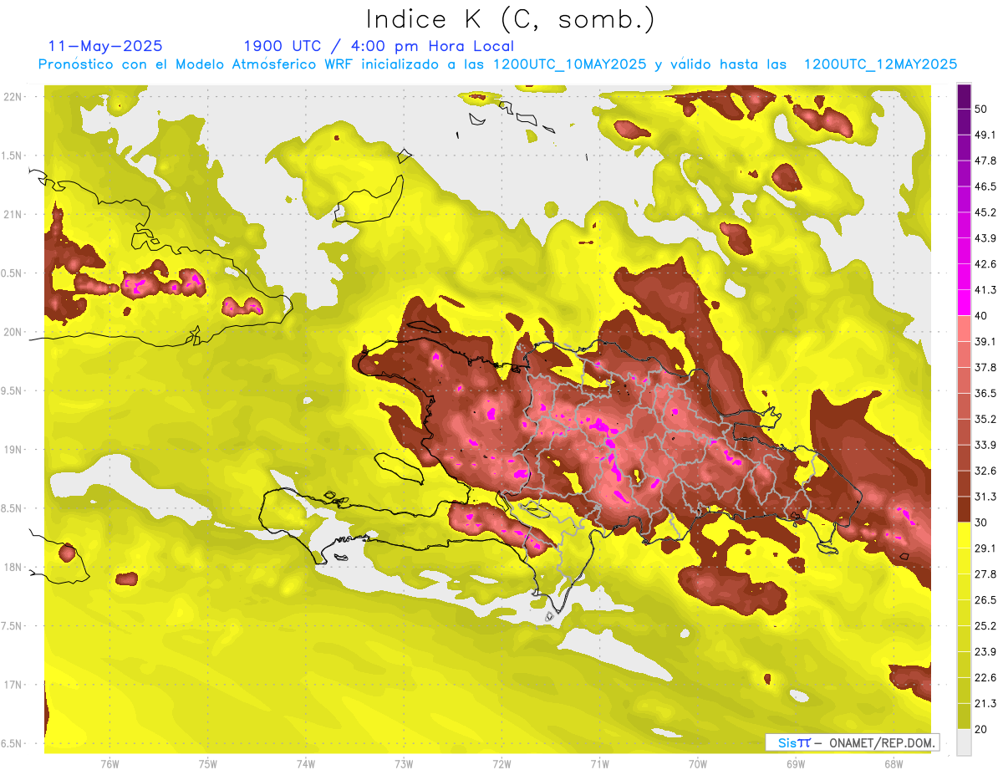Viewport: 1003px width, 775px height.
Task: Click the '30' color scale label
Action: [x=982, y=523]
